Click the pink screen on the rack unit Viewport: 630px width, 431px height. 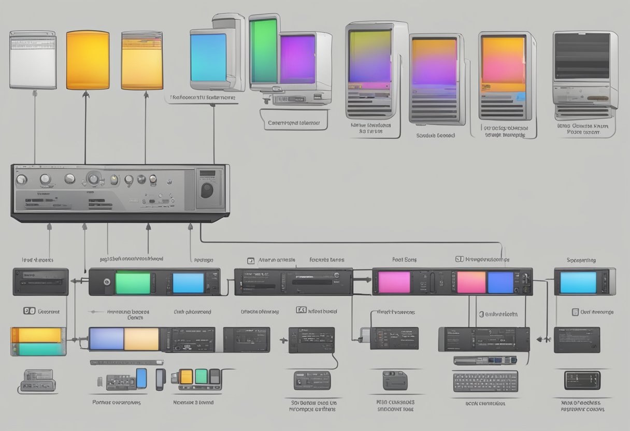coord(394,282)
